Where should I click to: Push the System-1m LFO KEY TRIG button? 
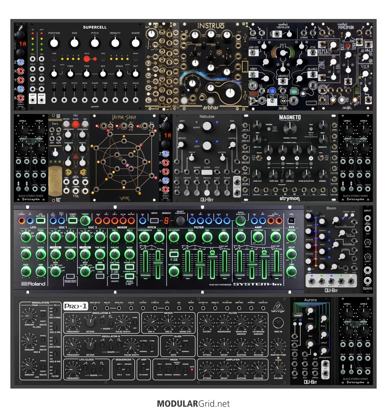40,221
